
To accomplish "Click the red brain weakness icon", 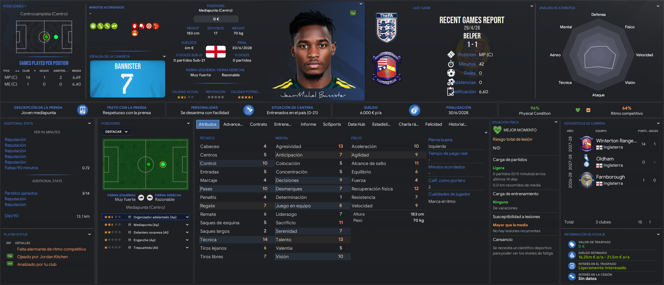I will click(135, 26).
